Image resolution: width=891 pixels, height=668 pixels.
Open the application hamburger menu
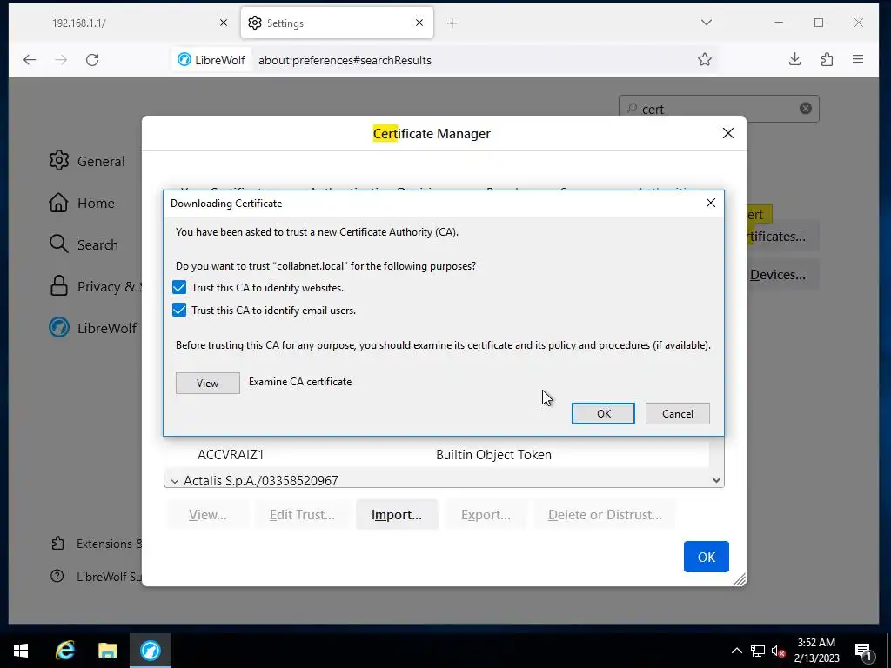click(858, 59)
